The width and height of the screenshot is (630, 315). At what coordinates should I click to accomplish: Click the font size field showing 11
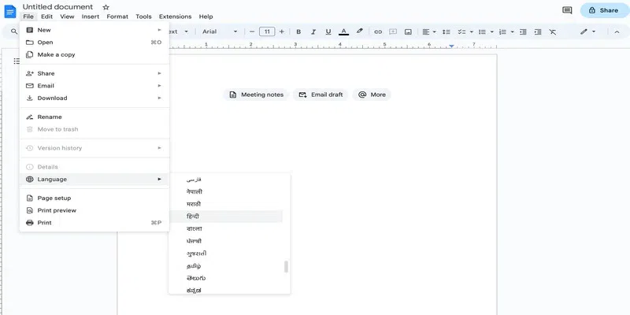pyautogui.click(x=267, y=31)
